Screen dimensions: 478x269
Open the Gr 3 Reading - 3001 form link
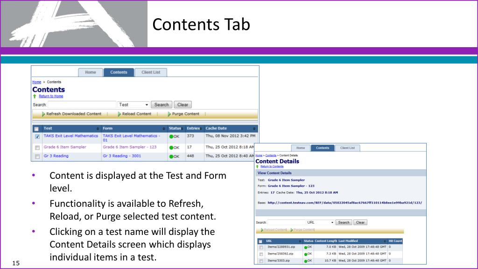coord(122,156)
